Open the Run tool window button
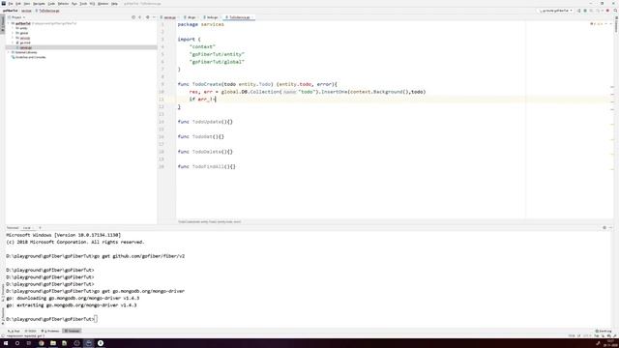Screen dimensions: 619x348 (14, 332)
